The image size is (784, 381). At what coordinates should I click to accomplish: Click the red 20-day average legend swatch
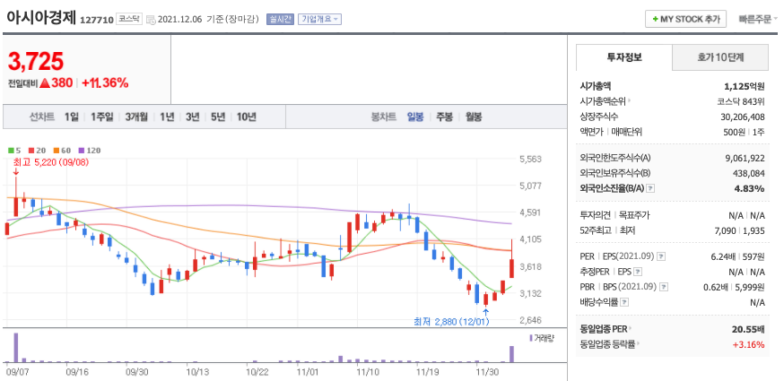coord(31,151)
